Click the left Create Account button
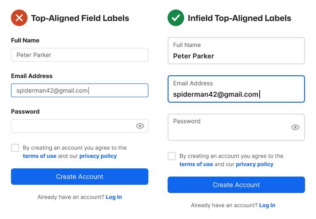 click(x=80, y=177)
